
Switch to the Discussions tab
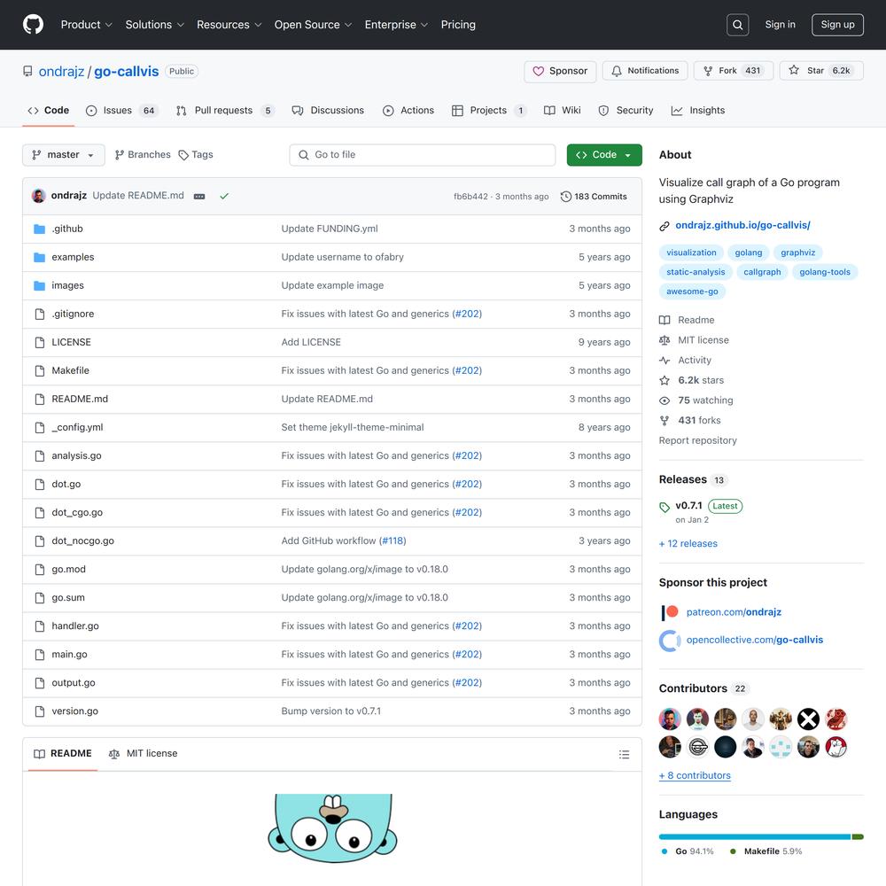328,110
